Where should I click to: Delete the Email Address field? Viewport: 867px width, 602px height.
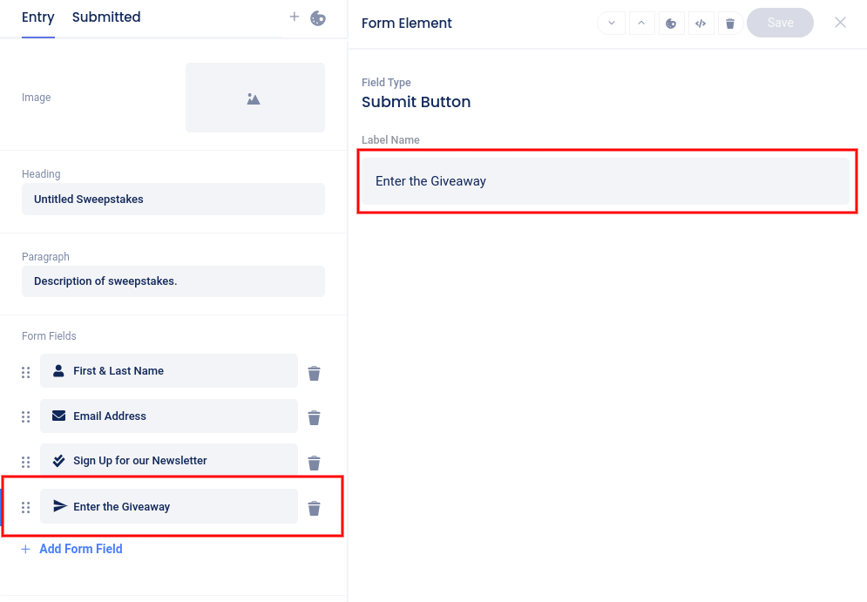point(314,418)
